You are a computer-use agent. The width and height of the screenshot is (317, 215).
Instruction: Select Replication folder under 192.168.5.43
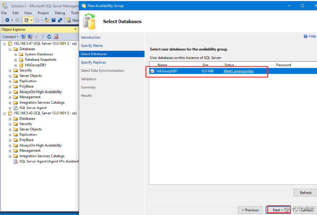tap(28, 135)
